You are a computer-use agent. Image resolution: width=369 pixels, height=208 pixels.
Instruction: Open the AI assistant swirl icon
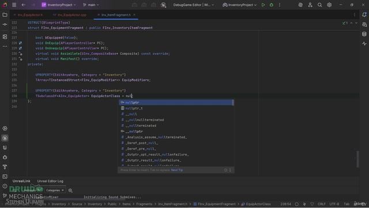[300, 5]
